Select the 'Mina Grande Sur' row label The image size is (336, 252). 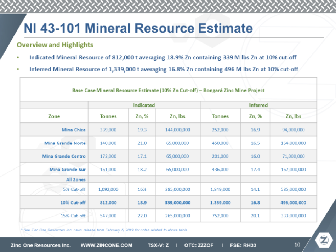pos(68,170)
